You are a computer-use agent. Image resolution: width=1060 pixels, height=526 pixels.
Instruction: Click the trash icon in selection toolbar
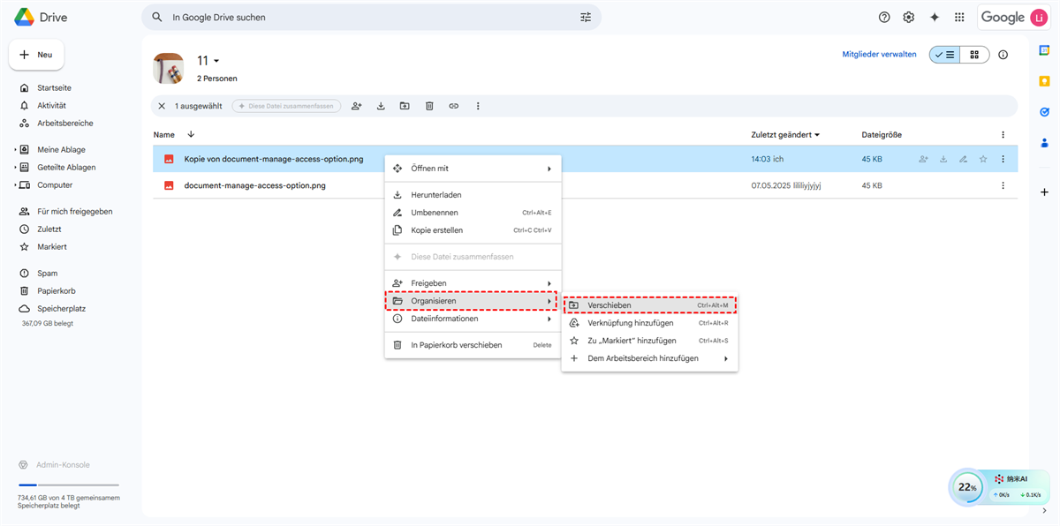[x=429, y=106]
